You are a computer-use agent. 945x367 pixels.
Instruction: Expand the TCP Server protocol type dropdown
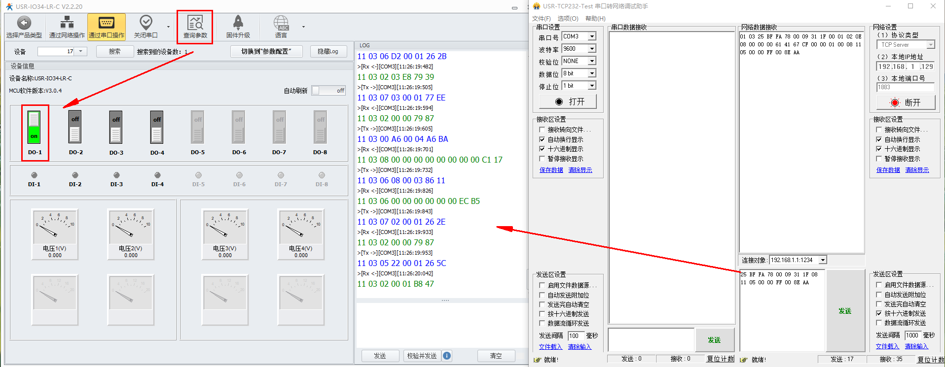click(x=930, y=45)
